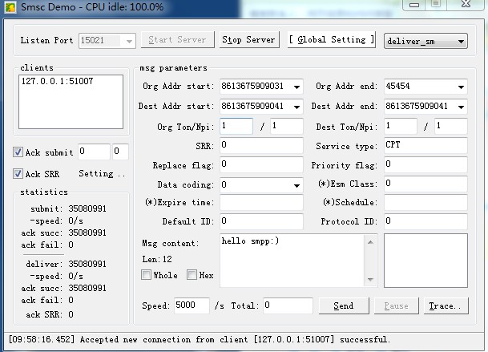
Task: Click the deliver count 35080991 value
Action: [x=87, y=264]
